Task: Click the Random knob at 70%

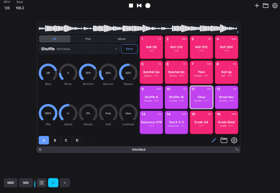Action: point(88,73)
